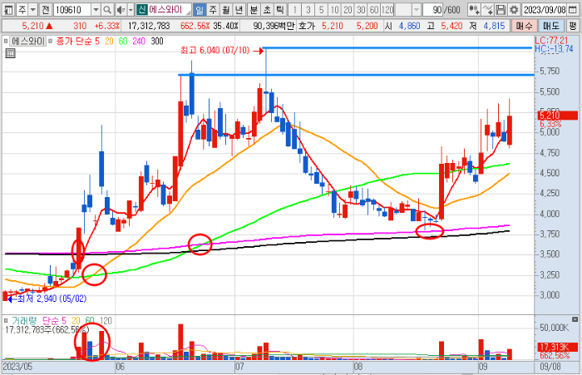Viewport: 582px width, 375px height.
Task: Click the LC:77.21 indicator text
Action: pos(551,41)
